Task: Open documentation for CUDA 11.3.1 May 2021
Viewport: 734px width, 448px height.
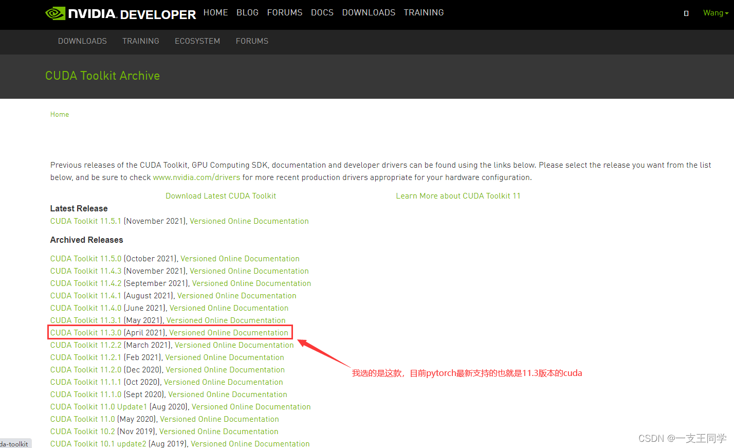Action: click(x=226, y=320)
